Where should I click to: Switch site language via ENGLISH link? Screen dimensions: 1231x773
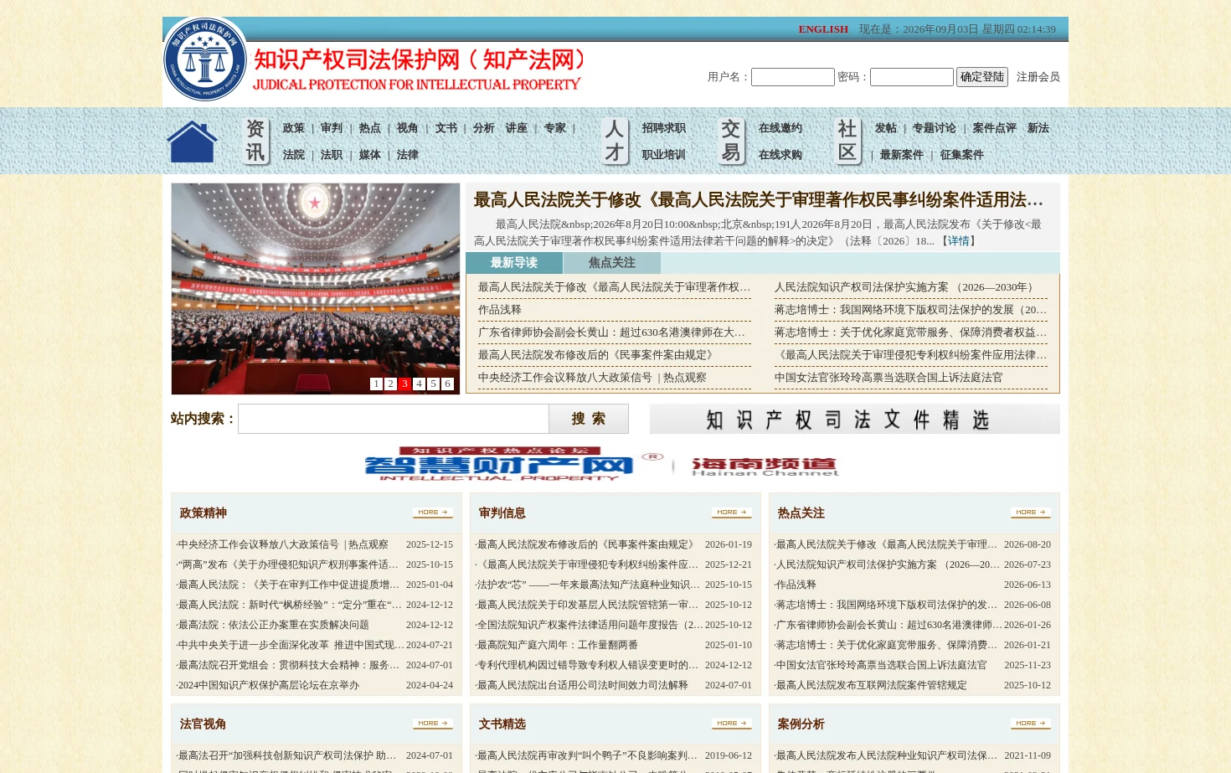tap(823, 29)
